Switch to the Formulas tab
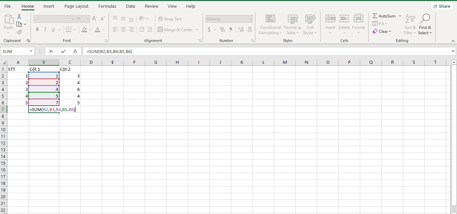 (107, 6)
